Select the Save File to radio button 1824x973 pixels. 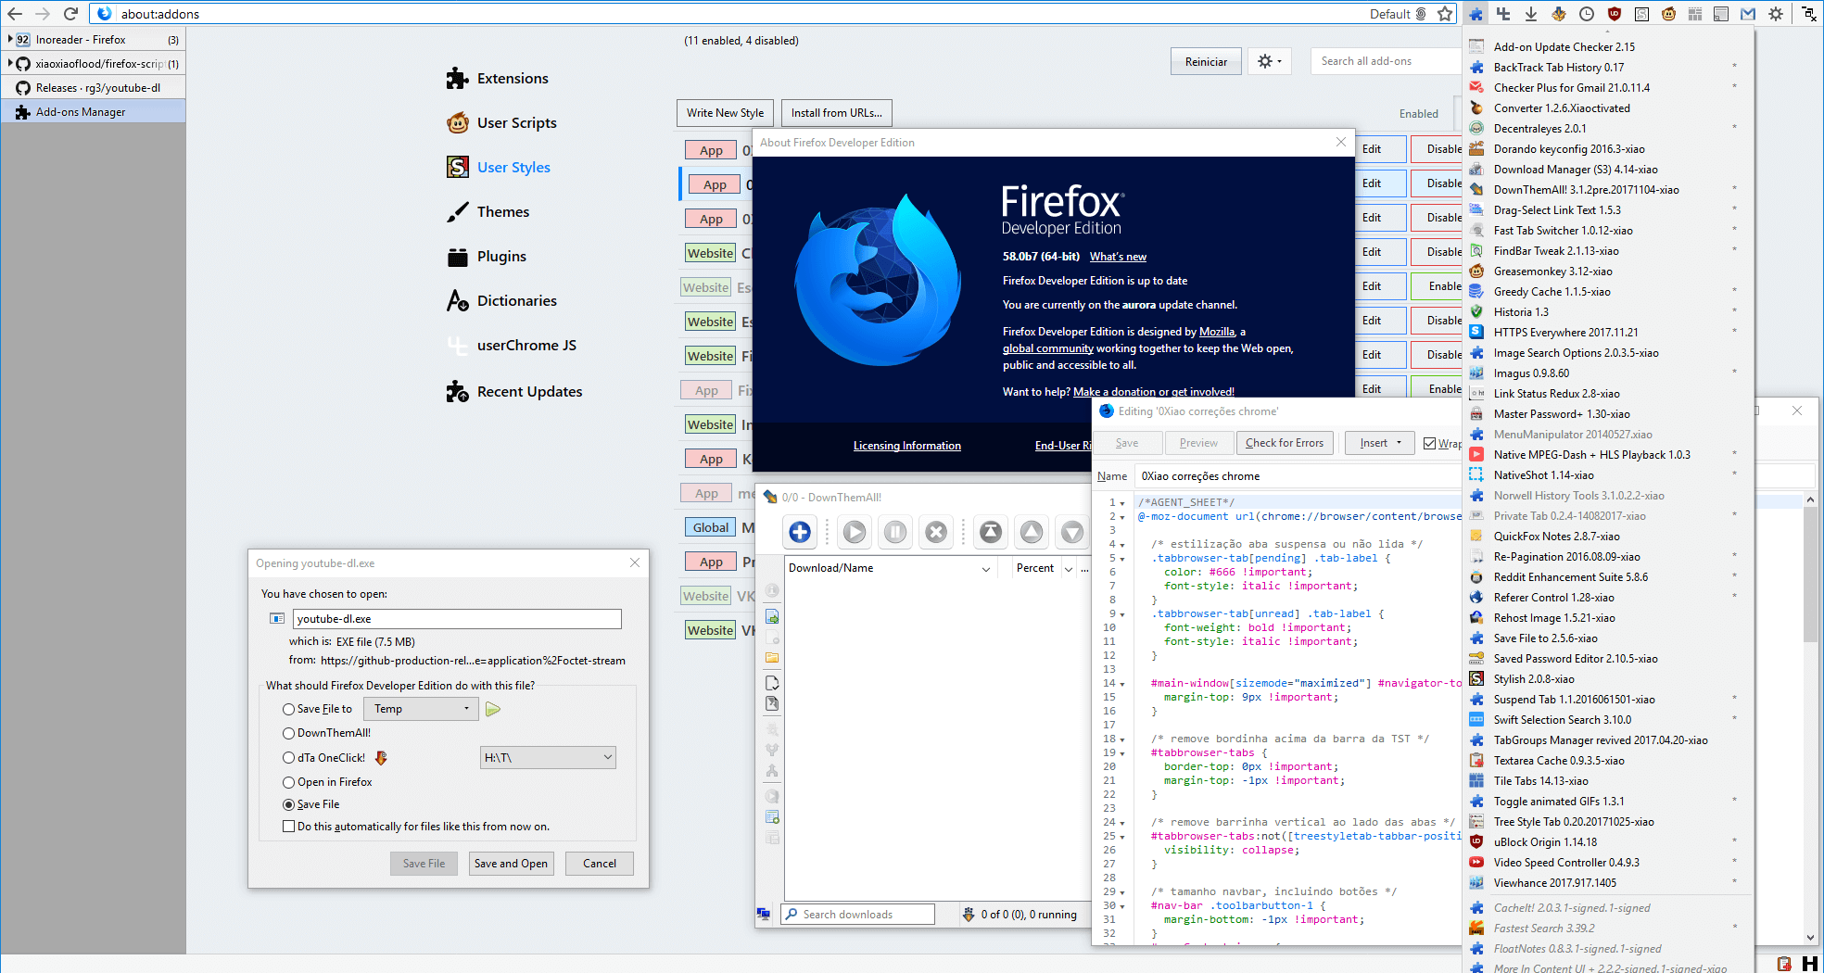(288, 709)
